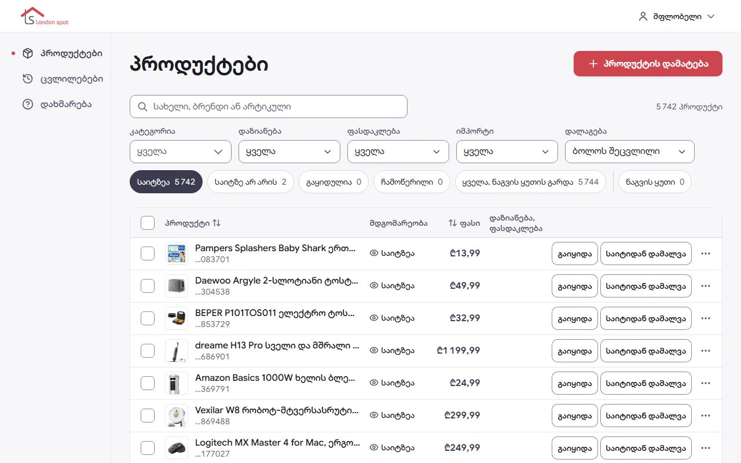Viewport: 741px width, 463px height.
Task: Check the dreame H13 Pro row checkbox
Action: click(148, 351)
